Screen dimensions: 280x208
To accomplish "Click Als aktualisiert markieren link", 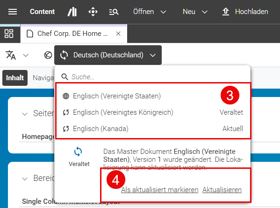I will click(160, 190).
